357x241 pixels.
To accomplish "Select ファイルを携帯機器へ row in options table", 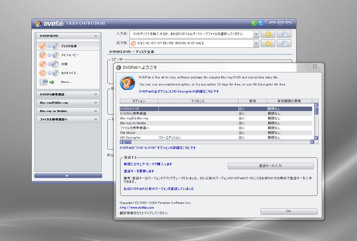I will [x=216, y=128].
